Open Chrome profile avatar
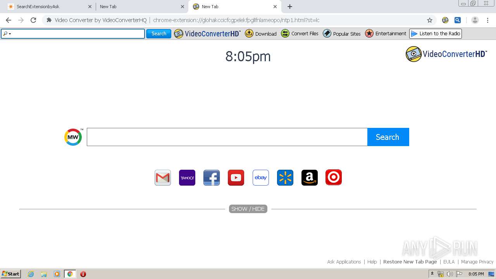The height and width of the screenshot is (279, 496). pyautogui.click(x=475, y=20)
